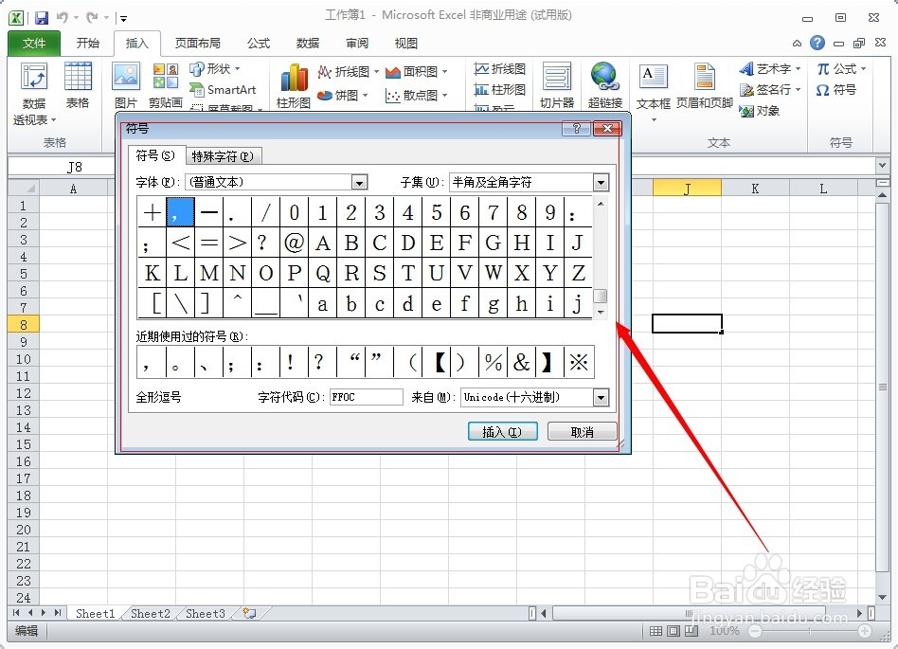Click zoom out minus button
Viewport: 898px width, 649px height.
[x=755, y=631]
